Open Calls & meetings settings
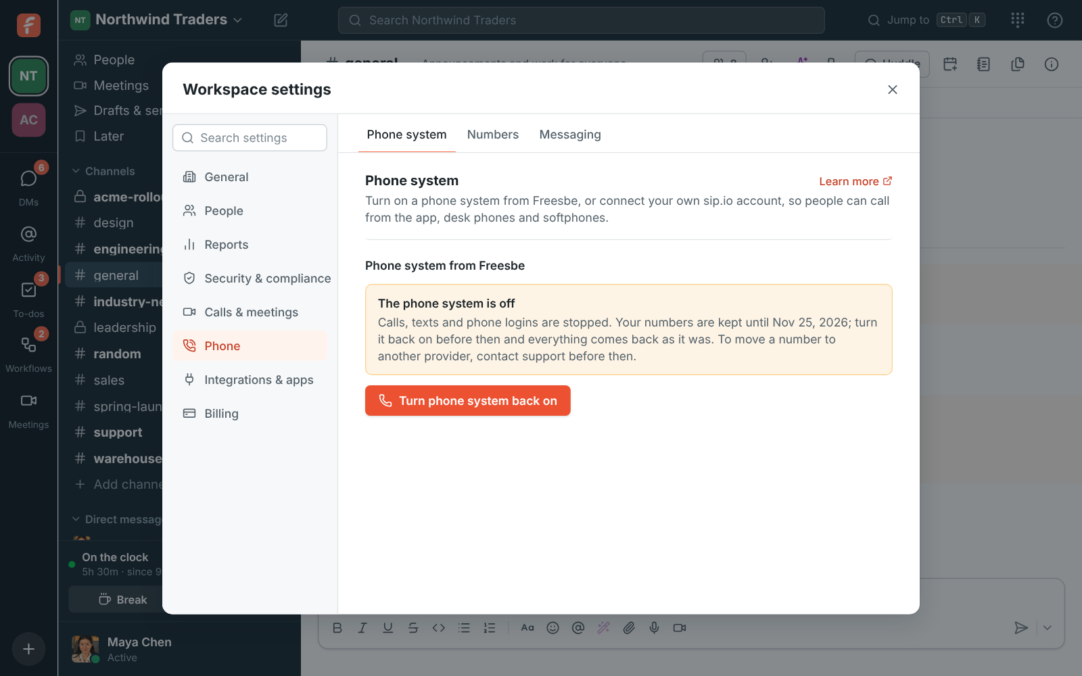Viewport: 1082px width, 676px height. [x=250, y=312]
